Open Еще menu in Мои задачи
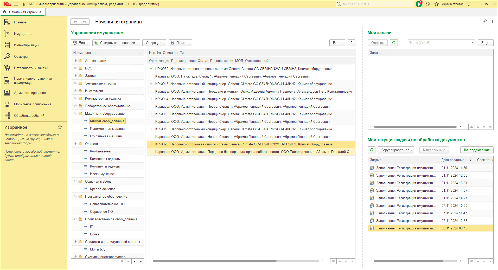 [486, 43]
